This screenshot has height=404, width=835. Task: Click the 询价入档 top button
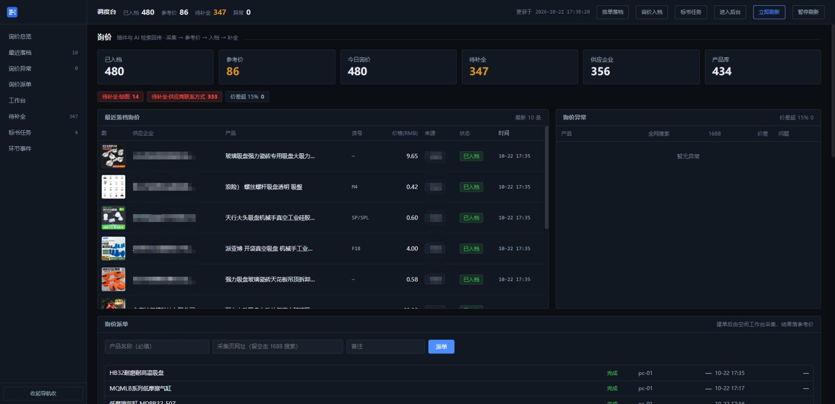652,12
